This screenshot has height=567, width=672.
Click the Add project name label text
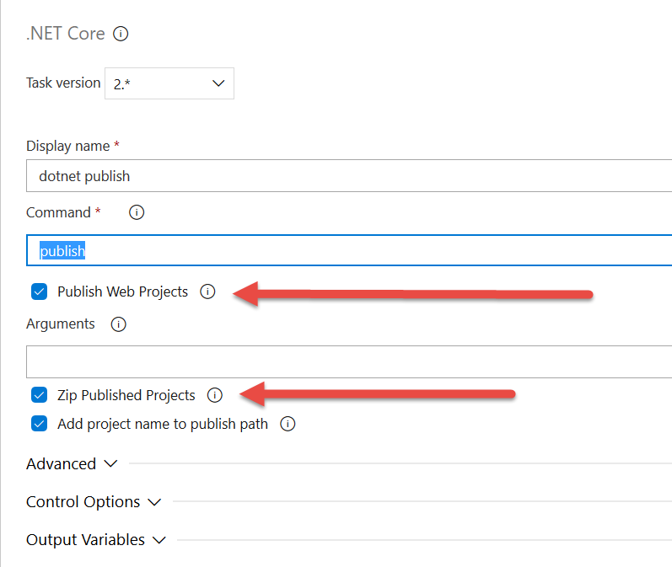(163, 424)
